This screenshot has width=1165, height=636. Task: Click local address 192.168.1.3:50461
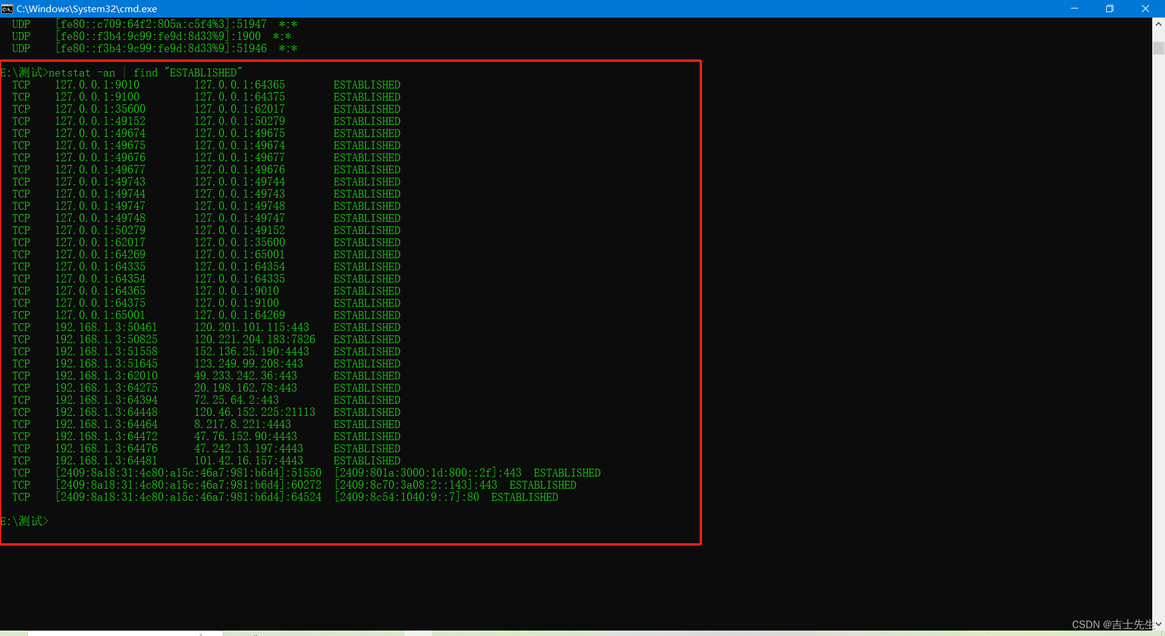click(x=106, y=327)
